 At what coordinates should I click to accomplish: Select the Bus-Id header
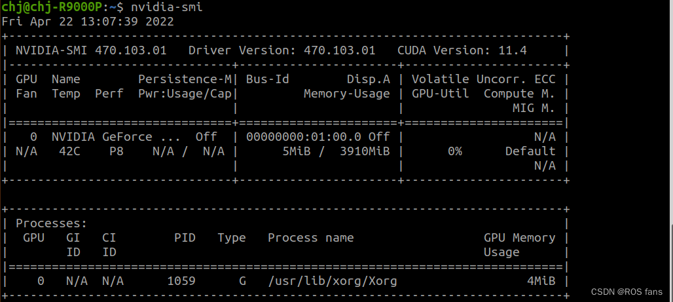click(268, 79)
